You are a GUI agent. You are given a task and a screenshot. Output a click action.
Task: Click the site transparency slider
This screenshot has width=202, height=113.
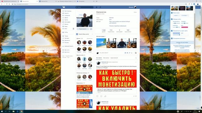click(176, 35)
